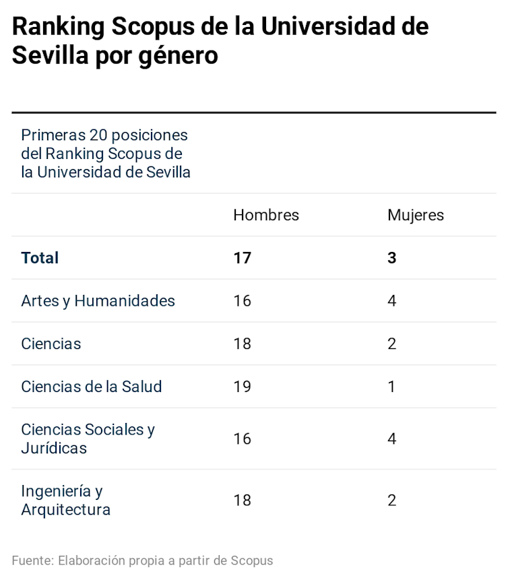Image resolution: width=508 pixels, height=580 pixels.
Task: Click Hombres value for Ciencias Sociales y Jurídicas
Action: (242, 439)
